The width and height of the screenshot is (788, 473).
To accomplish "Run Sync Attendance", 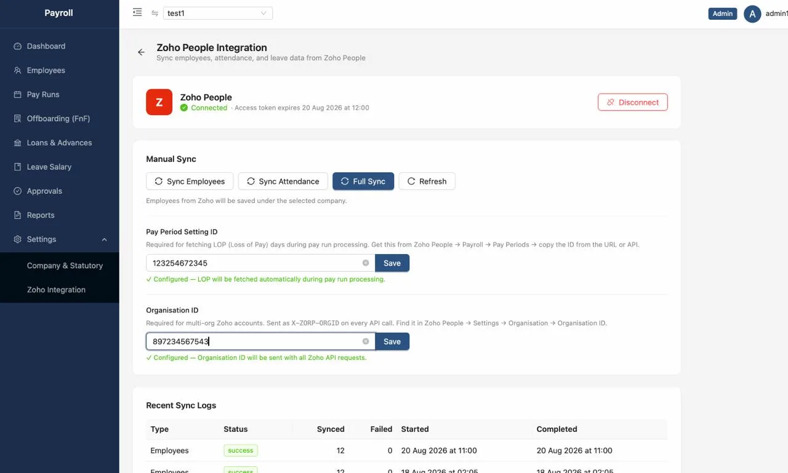I will click(283, 181).
